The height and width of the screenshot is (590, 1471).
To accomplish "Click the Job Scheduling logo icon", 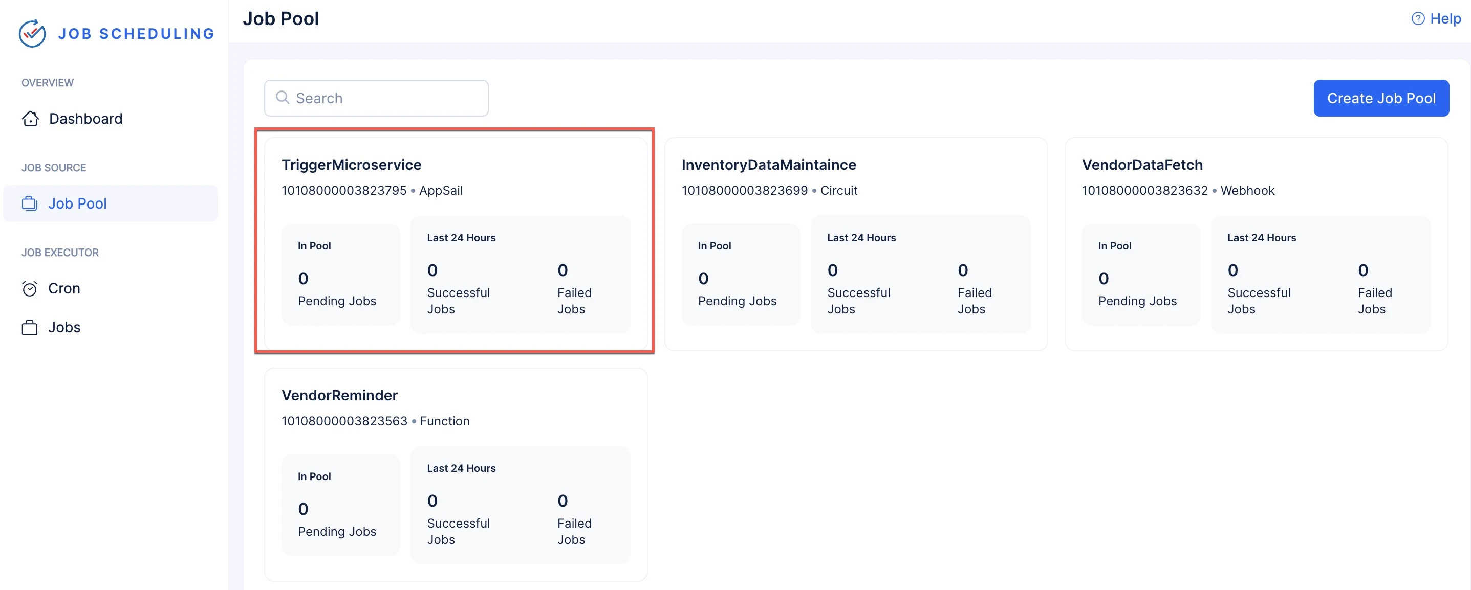I will click(x=32, y=34).
